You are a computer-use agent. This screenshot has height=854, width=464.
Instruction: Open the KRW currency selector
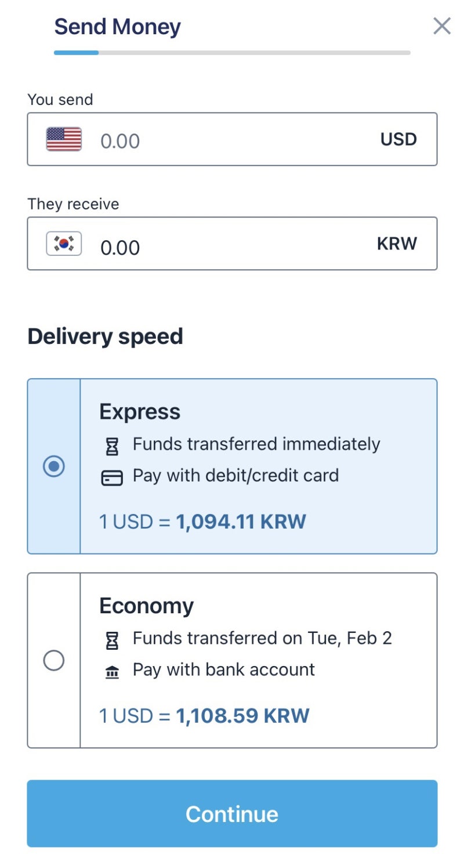397,244
